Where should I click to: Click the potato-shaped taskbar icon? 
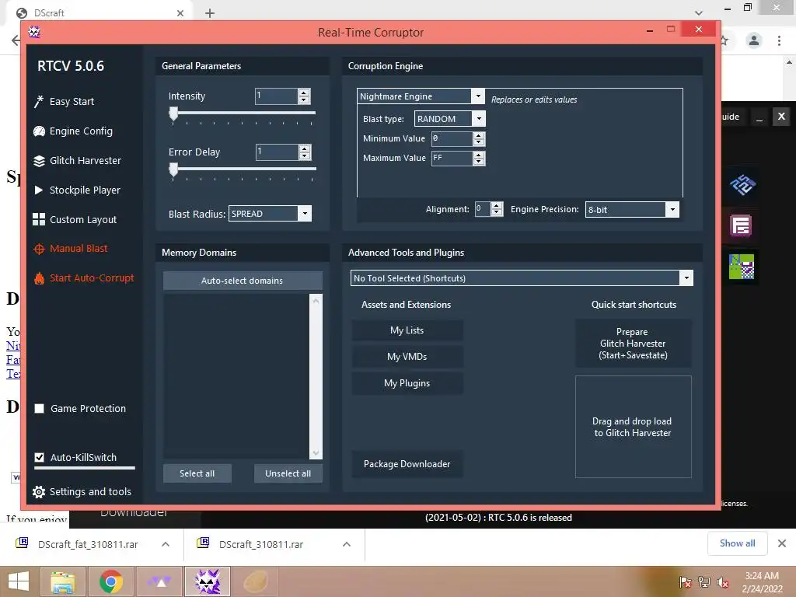(x=256, y=581)
